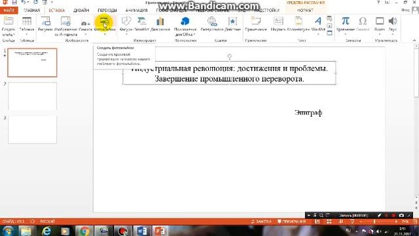Click the Create Slide (Создать слайд) icon
Viewport: 419px width, 236px height.
(x=9, y=21)
